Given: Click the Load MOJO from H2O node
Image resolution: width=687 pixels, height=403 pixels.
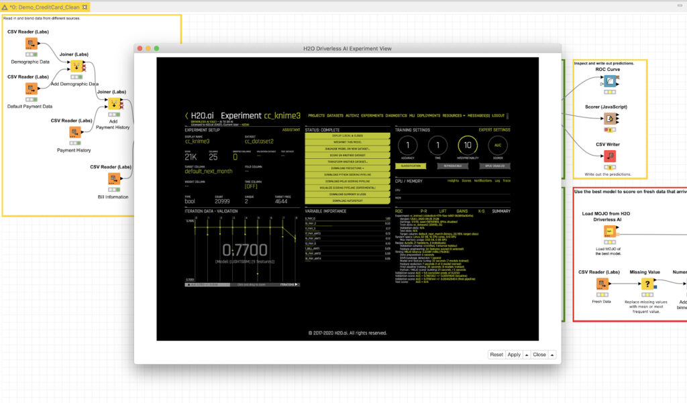Looking at the screenshot, I should click(611, 232).
